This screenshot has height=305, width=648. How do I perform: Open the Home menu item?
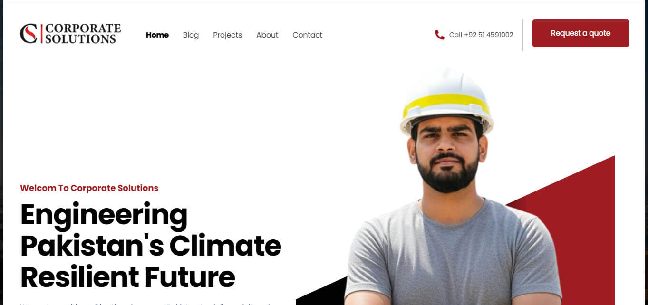[157, 35]
